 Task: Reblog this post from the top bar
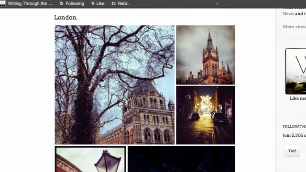[121, 3]
